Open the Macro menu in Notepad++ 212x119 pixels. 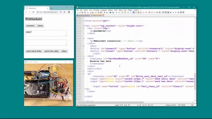tap(121, 10)
